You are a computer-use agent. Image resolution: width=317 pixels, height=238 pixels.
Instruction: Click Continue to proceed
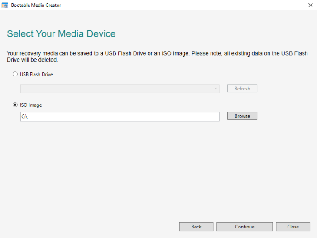click(245, 227)
